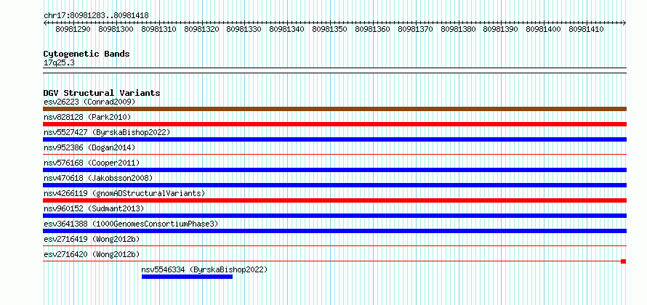Click ruler position 80981400

pos(544,29)
